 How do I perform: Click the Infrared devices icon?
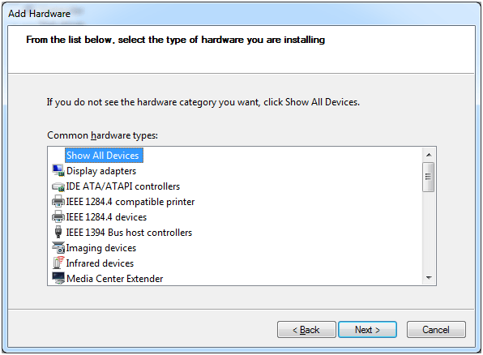point(58,263)
